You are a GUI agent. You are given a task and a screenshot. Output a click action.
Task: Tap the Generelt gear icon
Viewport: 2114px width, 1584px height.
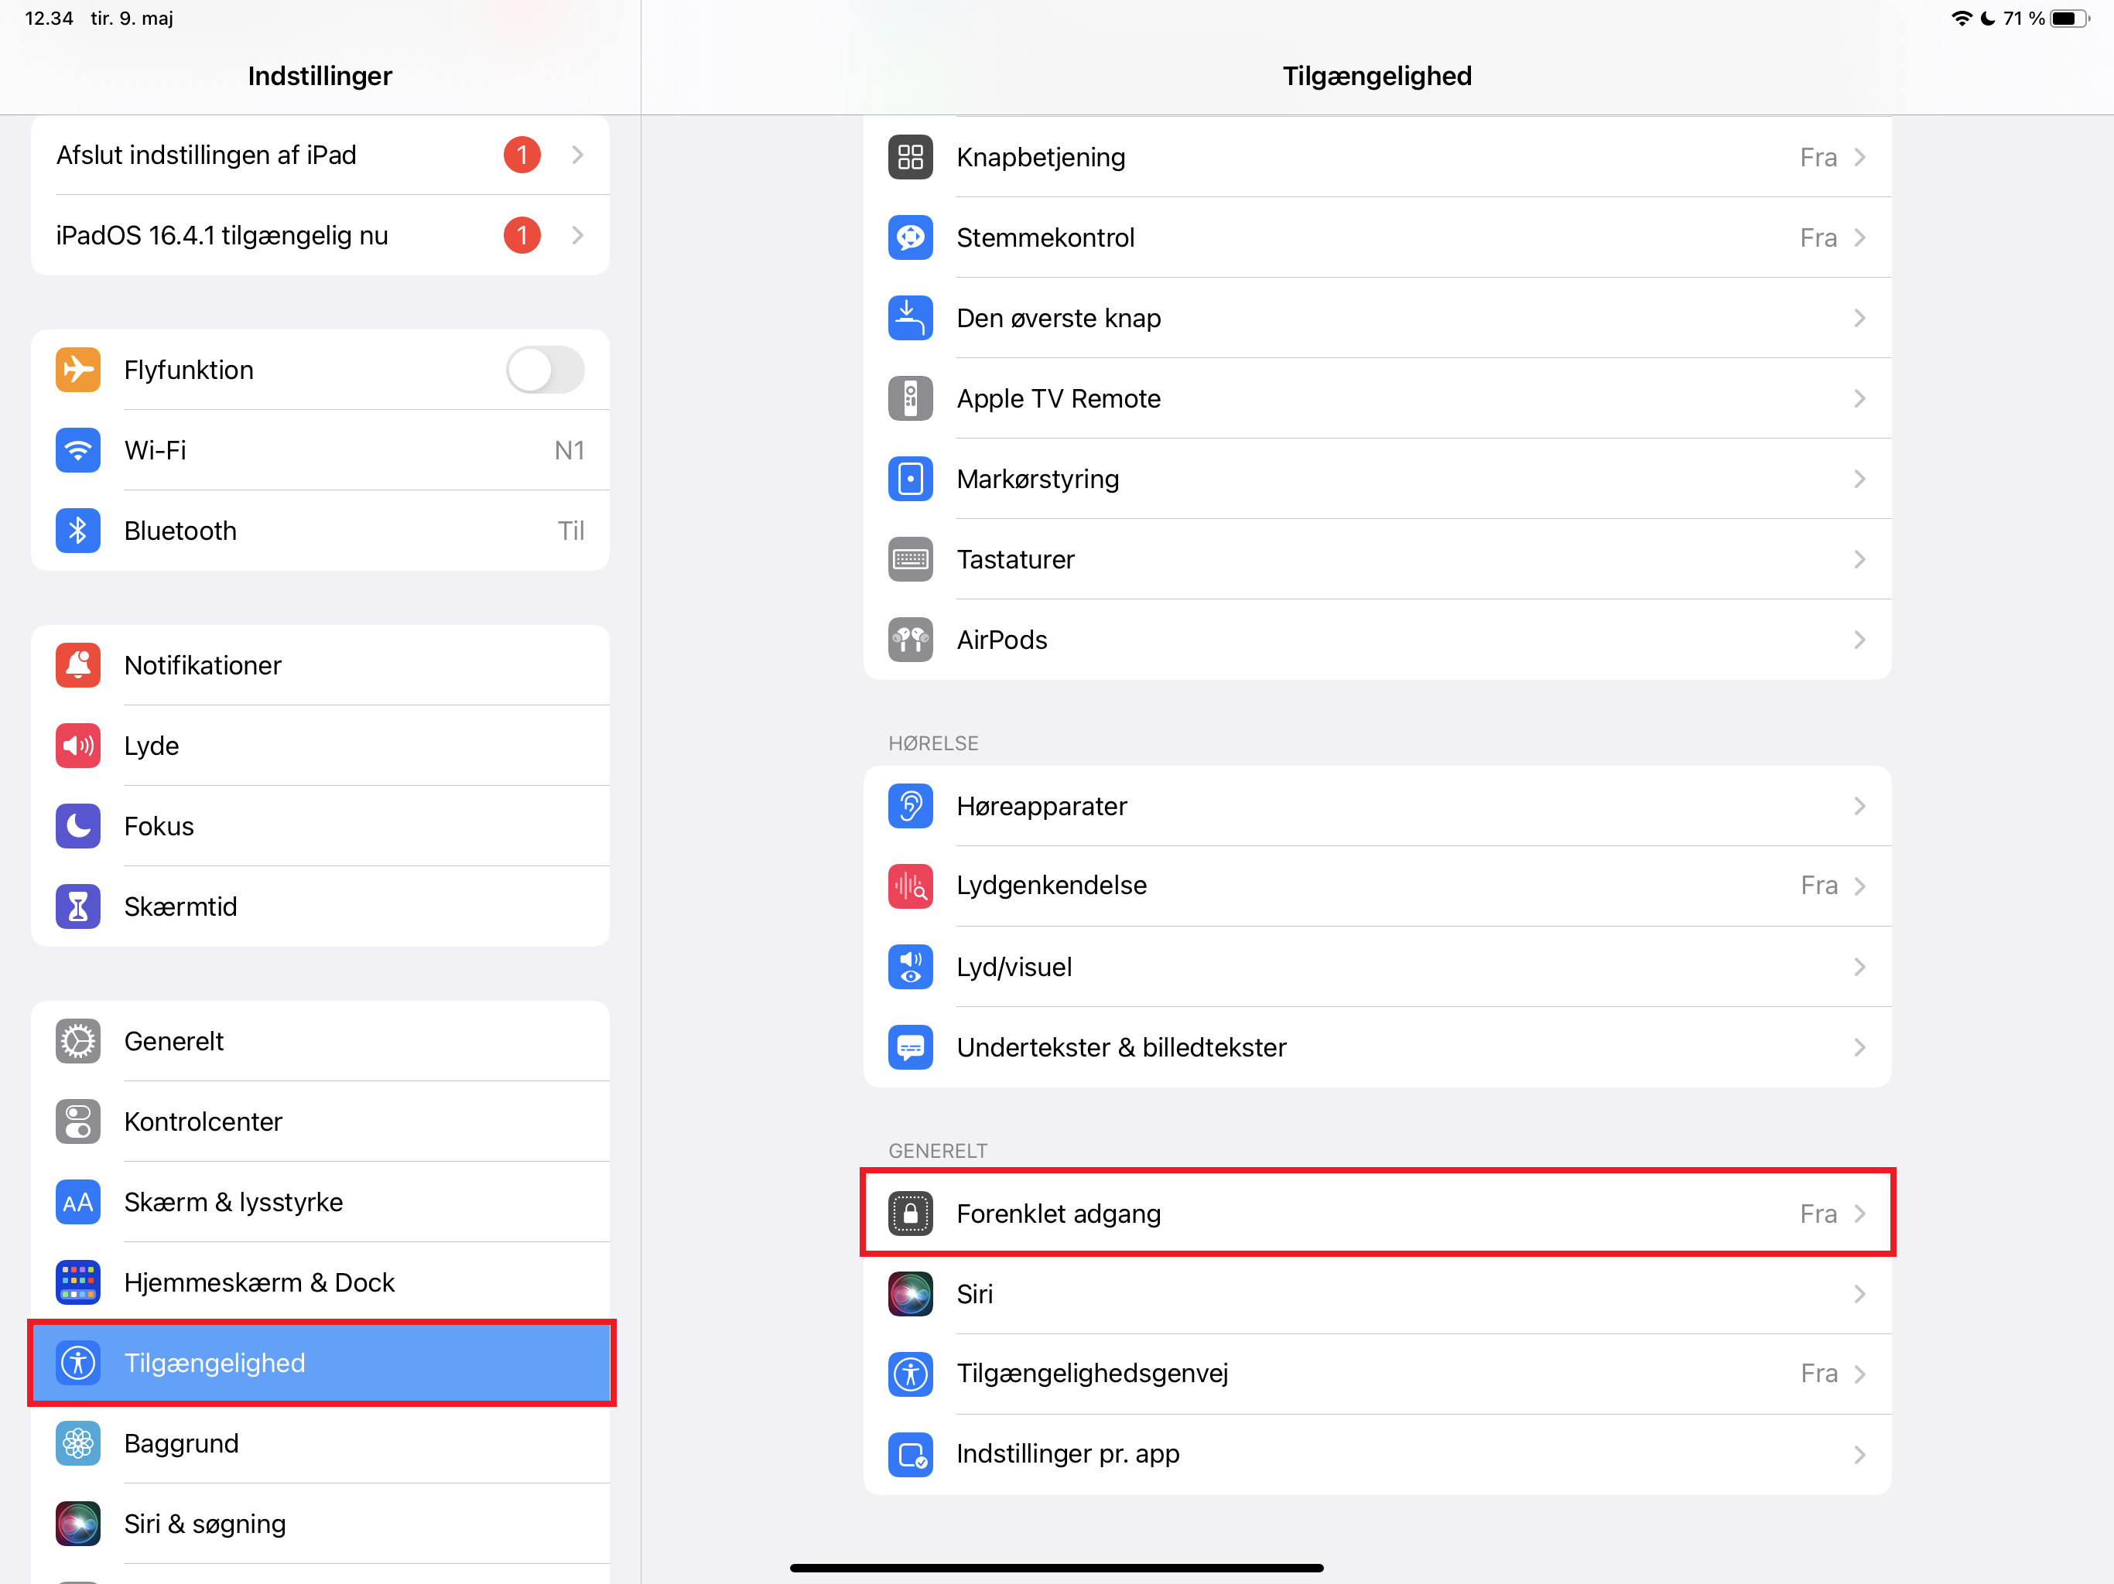pyautogui.click(x=77, y=1040)
